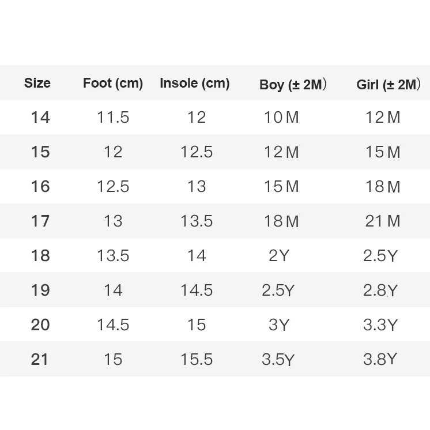Click the 3.5Y boy age cell
This screenshot has height=430, width=430.
tap(278, 359)
